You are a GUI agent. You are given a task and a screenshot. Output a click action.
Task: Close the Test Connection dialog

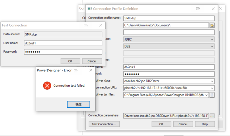point(101,25)
